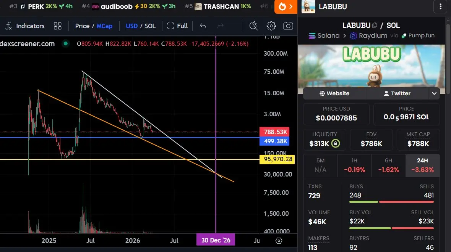Switch chart to Price mode
The image size is (451, 252).
82,26
